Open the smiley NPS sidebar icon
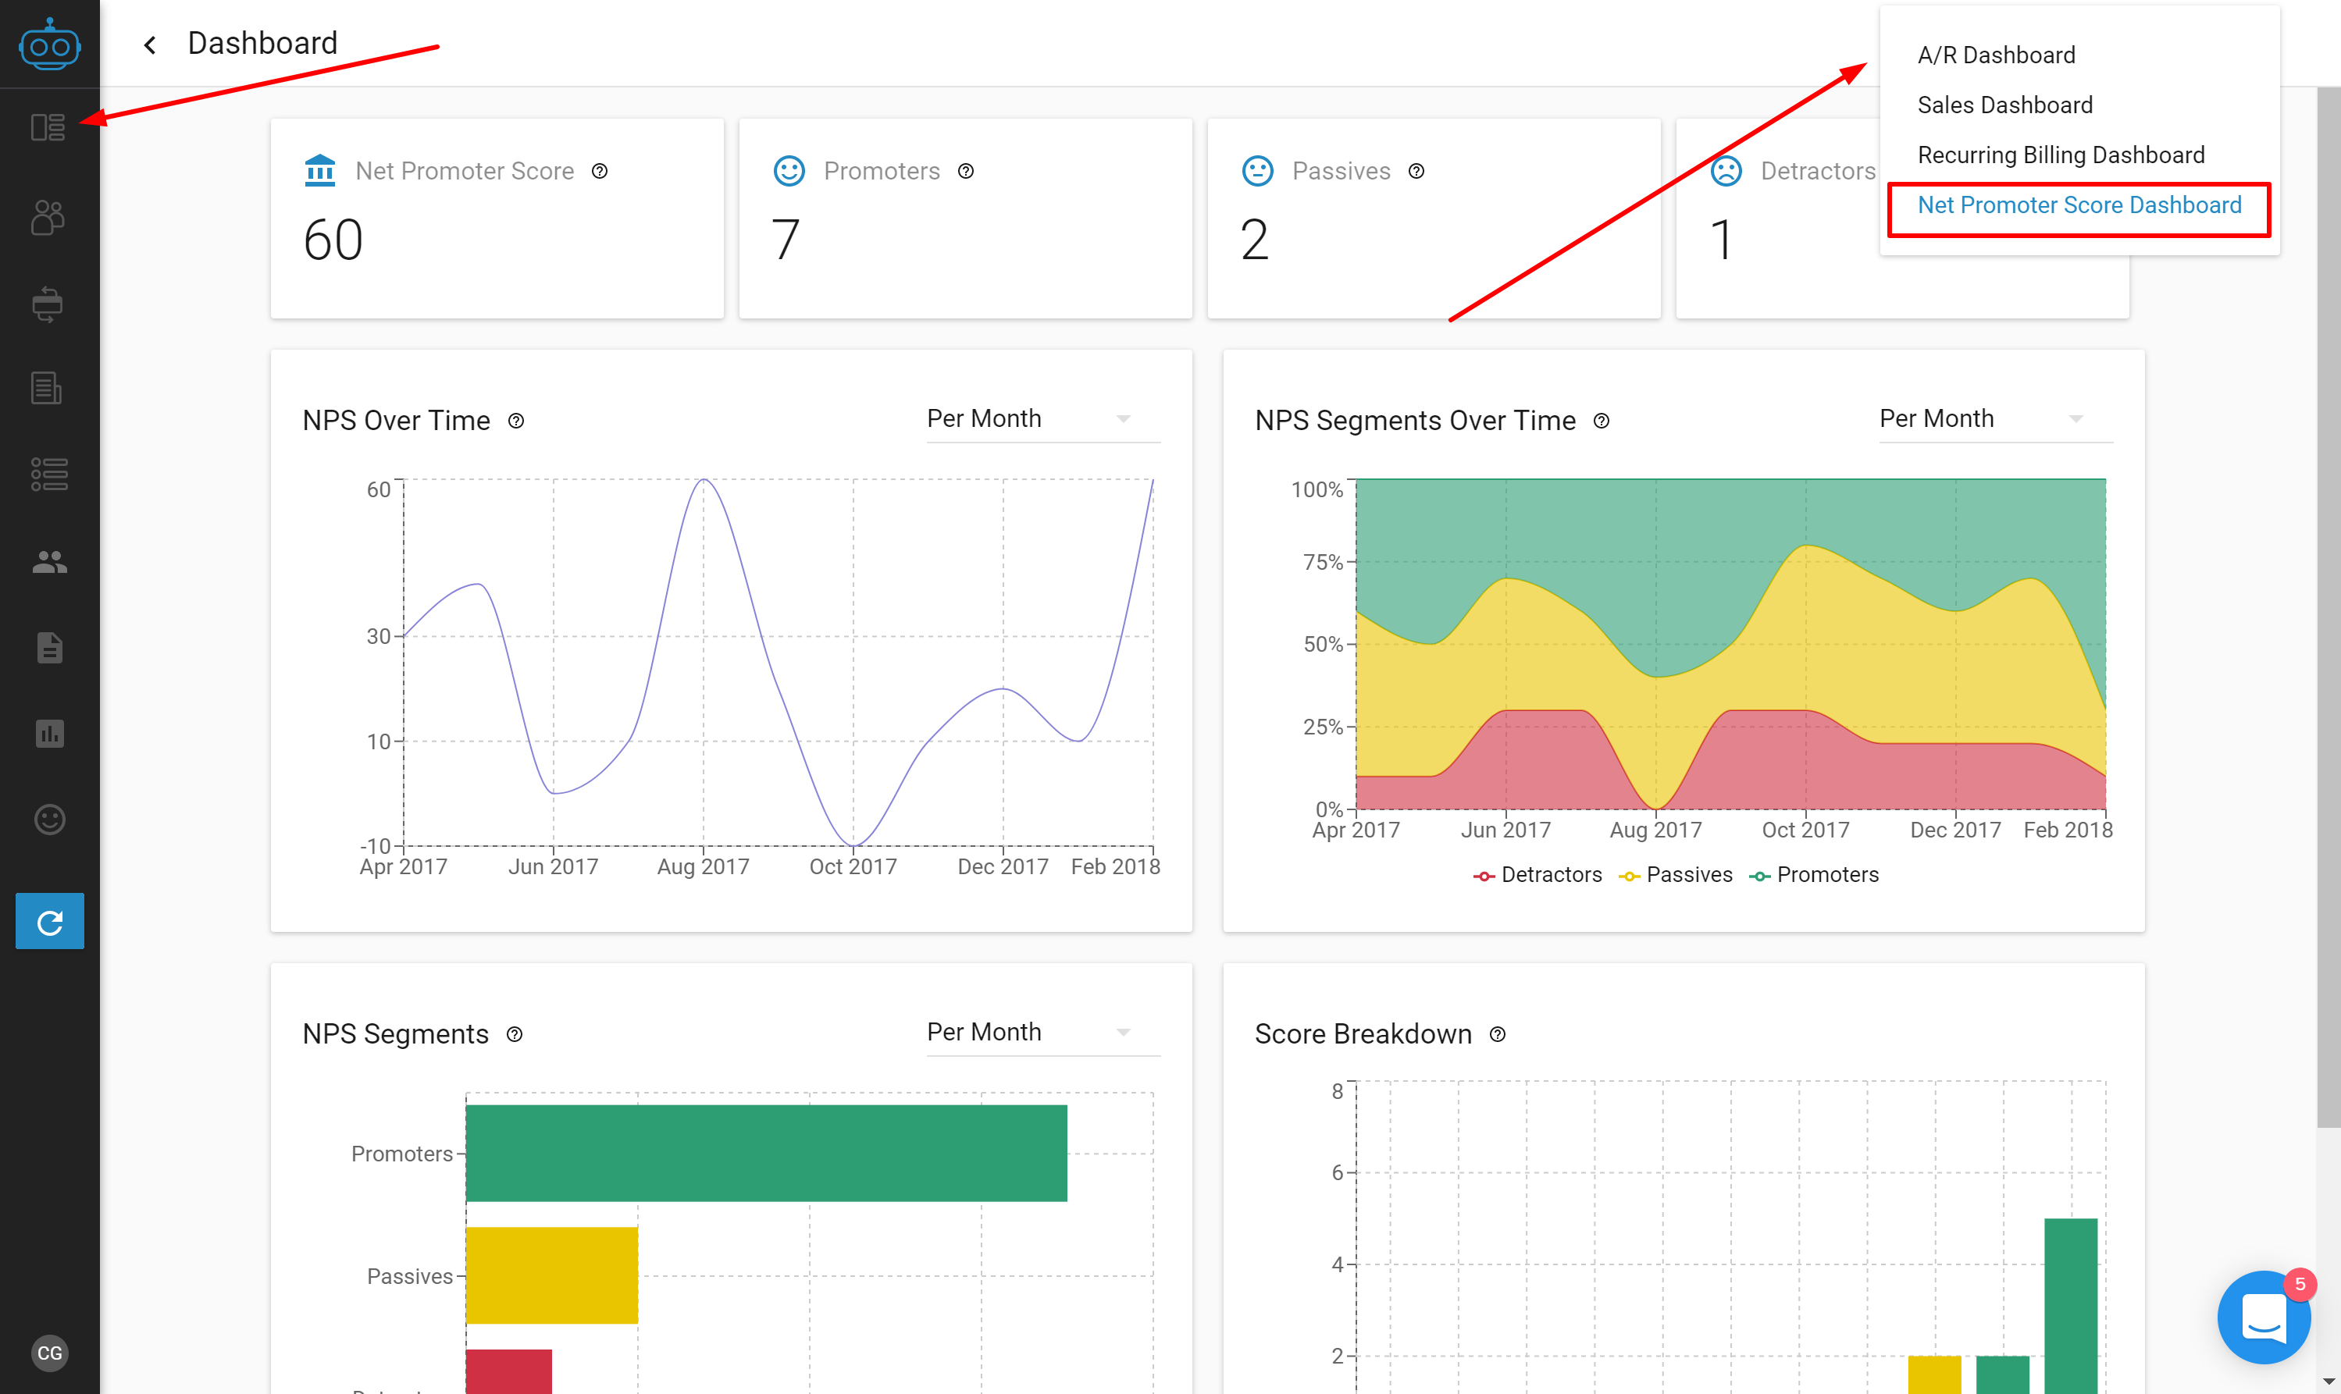The image size is (2341, 1394). (49, 819)
